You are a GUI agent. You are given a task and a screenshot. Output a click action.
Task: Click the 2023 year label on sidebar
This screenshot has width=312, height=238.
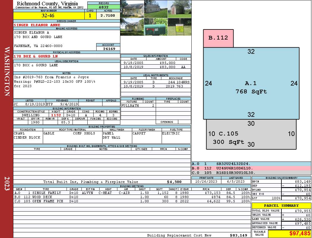pyautogui.click(x=7, y=183)
